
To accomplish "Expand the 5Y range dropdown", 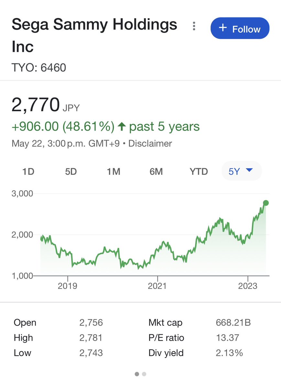I will (x=241, y=171).
